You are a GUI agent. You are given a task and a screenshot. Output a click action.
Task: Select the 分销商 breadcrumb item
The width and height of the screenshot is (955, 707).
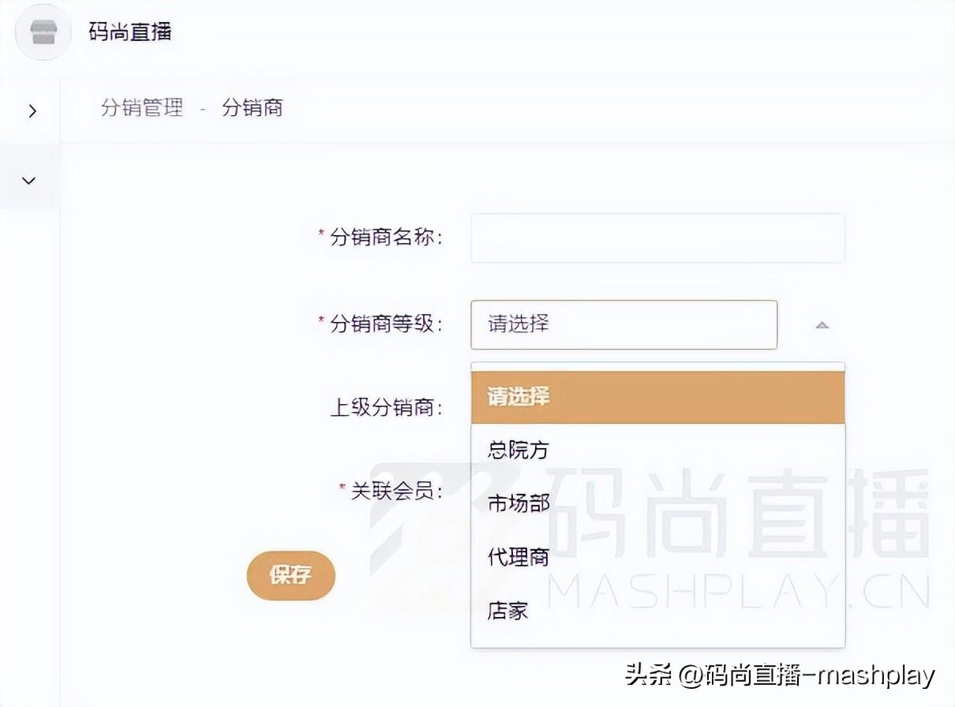[252, 107]
